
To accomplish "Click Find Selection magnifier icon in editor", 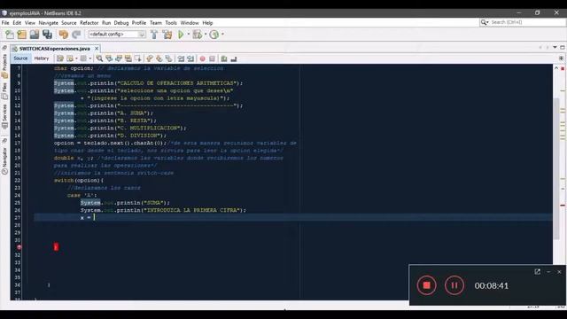I will [x=99, y=58].
